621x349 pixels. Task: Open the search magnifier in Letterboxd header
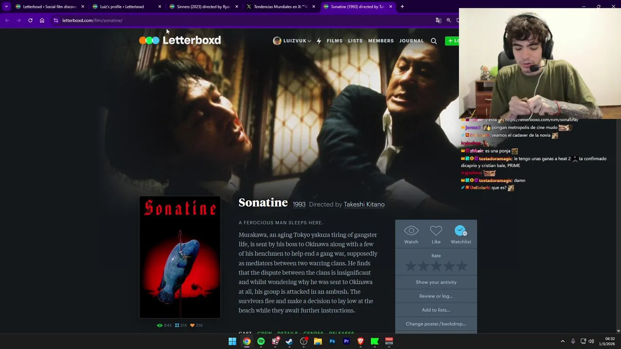click(x=434, y=41)
